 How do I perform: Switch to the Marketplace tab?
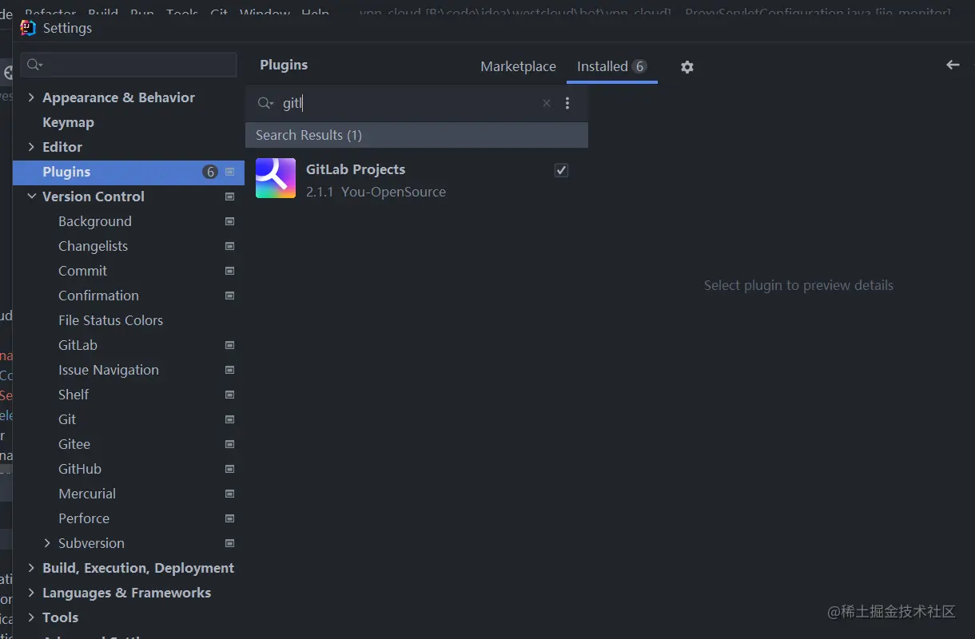518,66
